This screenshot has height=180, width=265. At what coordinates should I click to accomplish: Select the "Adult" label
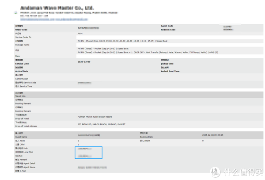coord(23,141)
